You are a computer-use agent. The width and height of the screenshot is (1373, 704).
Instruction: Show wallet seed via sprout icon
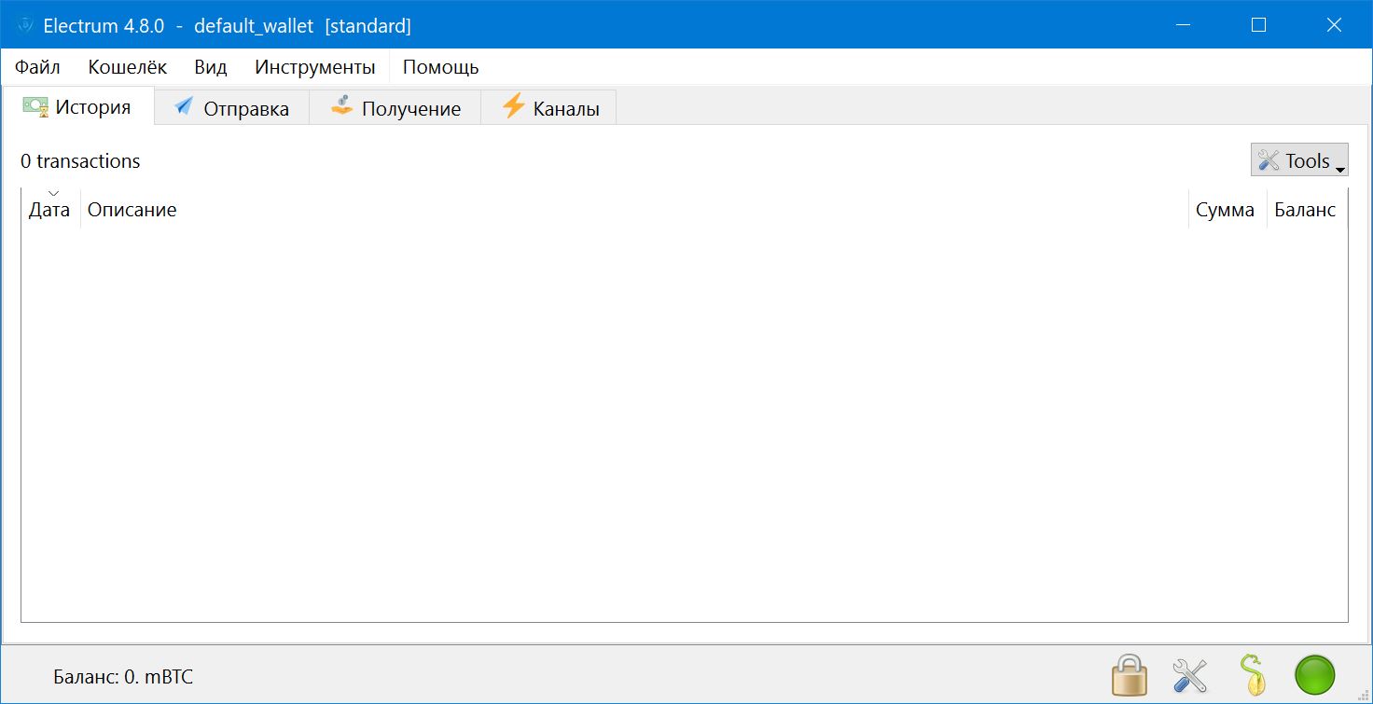[1251, 675]
